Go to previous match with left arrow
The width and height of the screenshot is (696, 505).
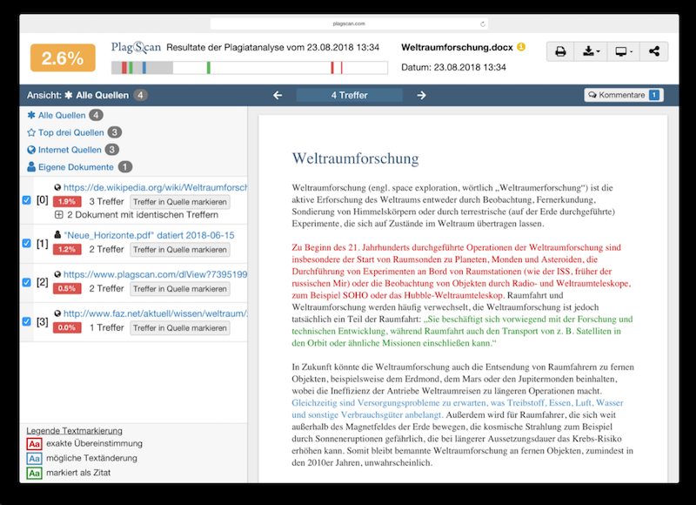click(278, 95)
